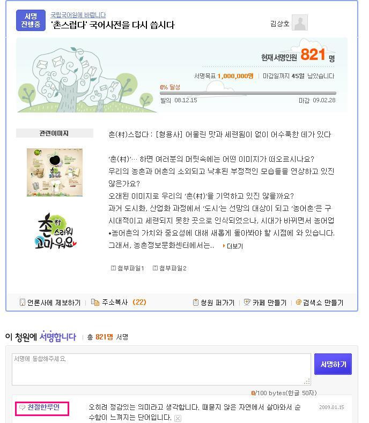The height and width of the screenshot is (423, 369).
Task: Click speech bubble icon beside 친절한루인
Action: 23,407
